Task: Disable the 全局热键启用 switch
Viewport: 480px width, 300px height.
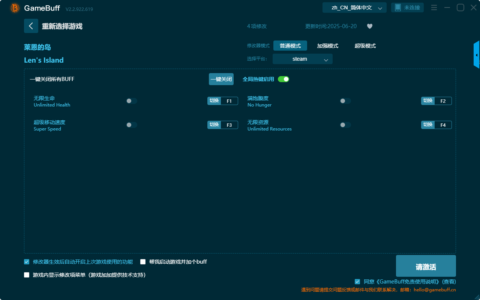Action: 283,79
